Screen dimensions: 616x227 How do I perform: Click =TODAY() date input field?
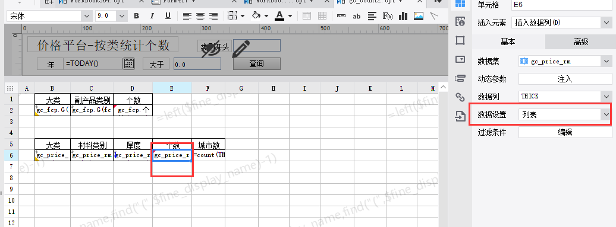click(93, 63)
